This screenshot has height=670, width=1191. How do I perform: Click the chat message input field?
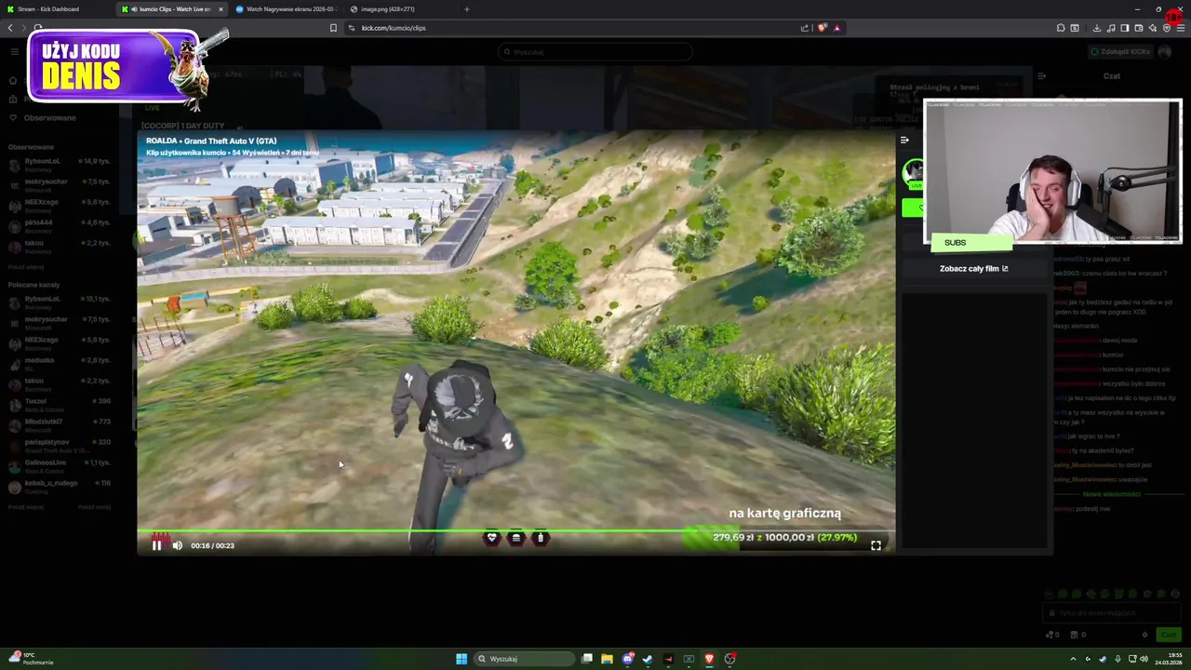[1110, 613]
